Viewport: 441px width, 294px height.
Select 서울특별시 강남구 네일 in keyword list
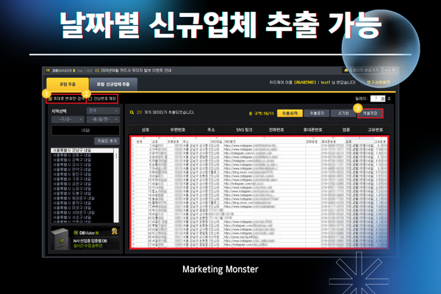82,151
